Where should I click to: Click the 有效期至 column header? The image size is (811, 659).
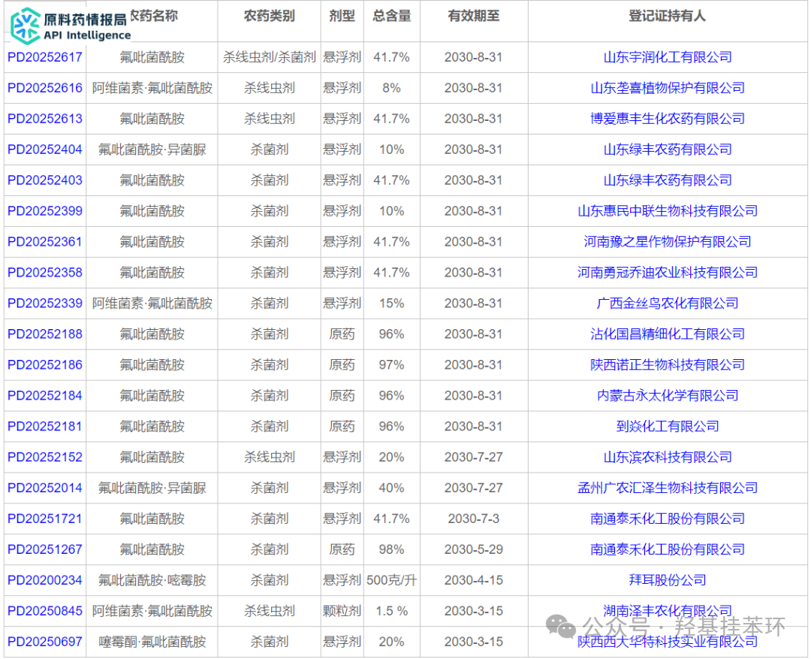[x=474, y=16]
